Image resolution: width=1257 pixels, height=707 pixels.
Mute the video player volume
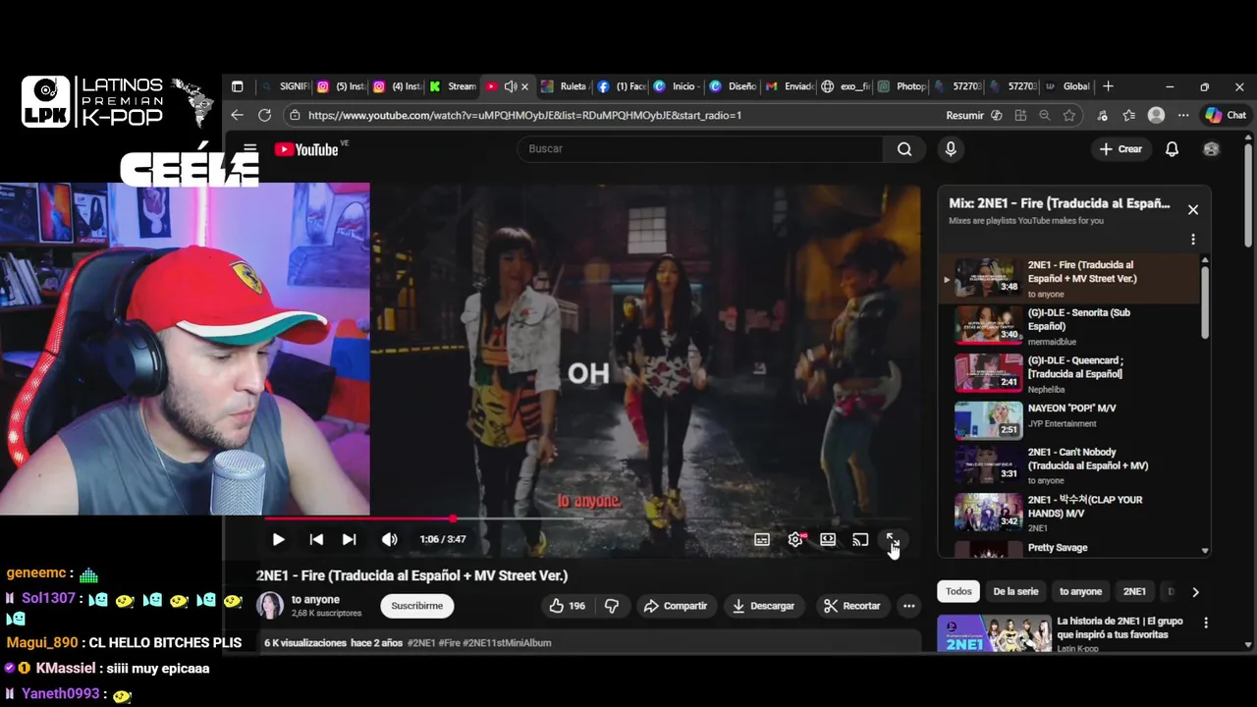coord(390,539)
